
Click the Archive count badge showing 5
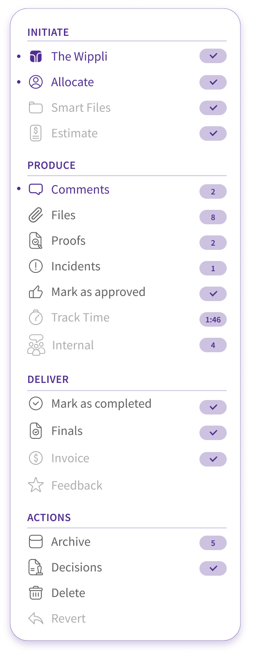[213, 543]
